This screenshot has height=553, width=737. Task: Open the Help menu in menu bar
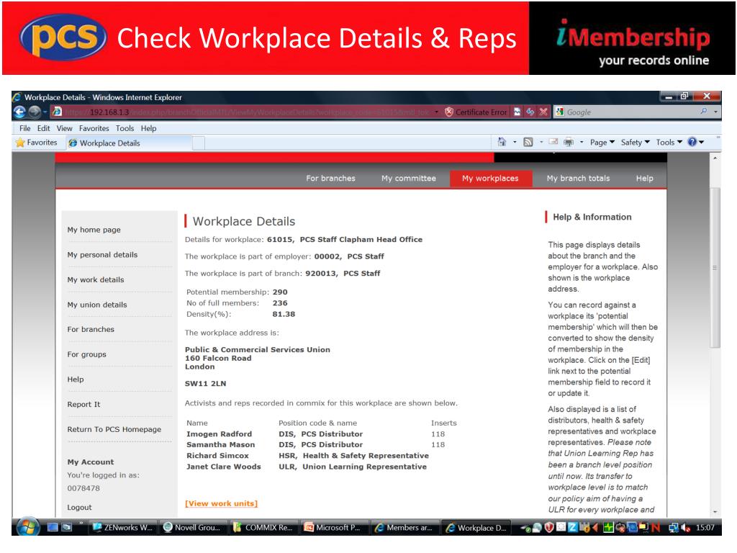click(x=148, y=128)
